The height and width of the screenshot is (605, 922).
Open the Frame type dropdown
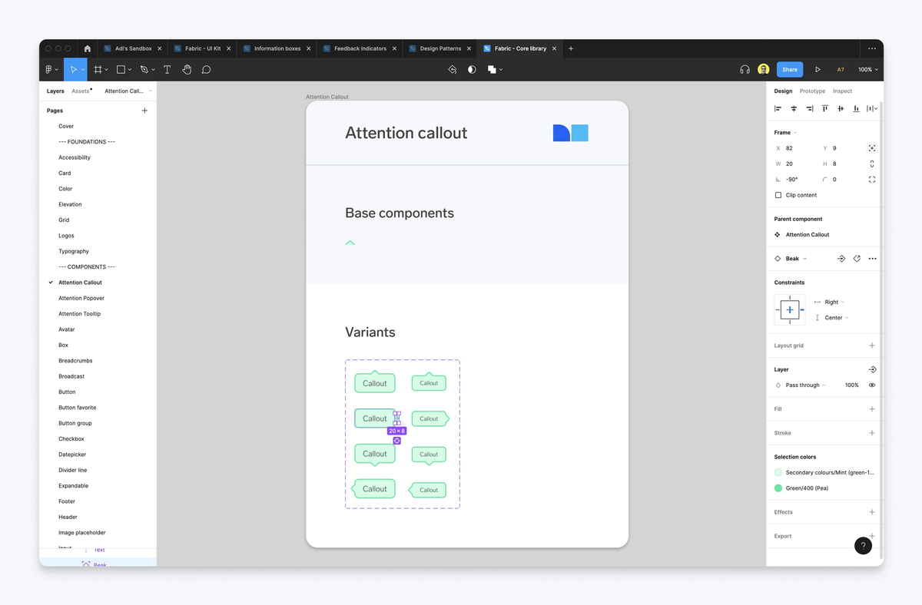785,133
